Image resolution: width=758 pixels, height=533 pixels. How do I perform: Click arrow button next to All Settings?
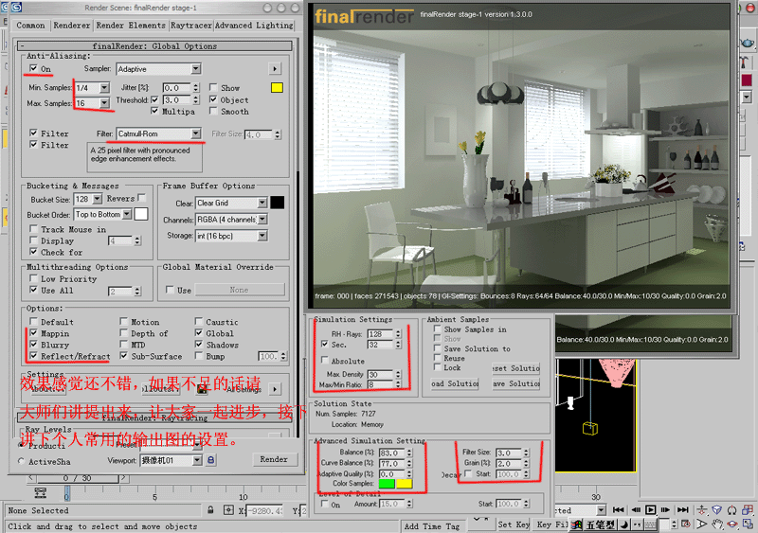click(275, 389)
